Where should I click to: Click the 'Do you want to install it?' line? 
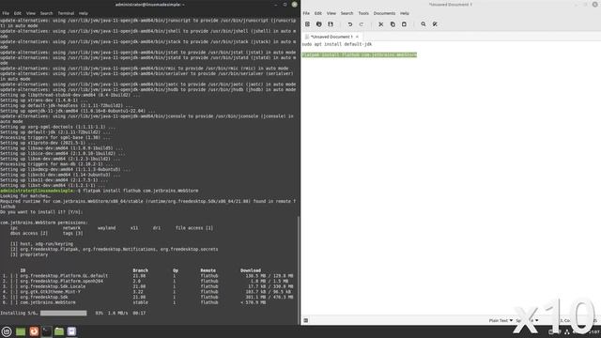point(41,212)
